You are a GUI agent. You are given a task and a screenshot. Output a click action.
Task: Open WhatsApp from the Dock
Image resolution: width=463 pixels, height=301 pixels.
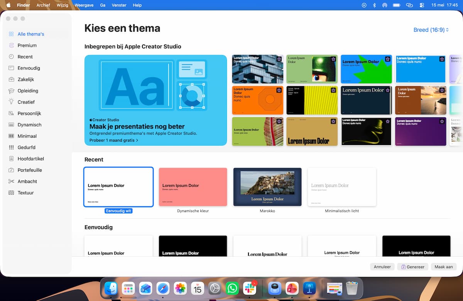pyautogui.click(x=232, y=288)
